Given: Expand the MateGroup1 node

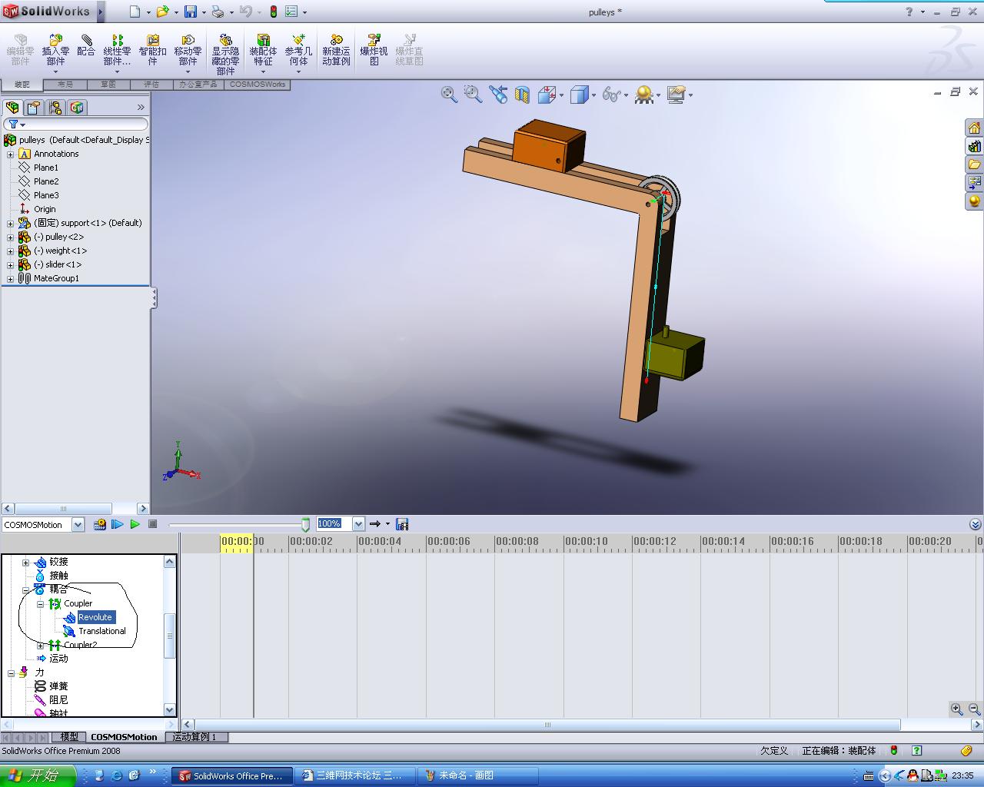Looking at the screenshot, I should click(11, 278).
